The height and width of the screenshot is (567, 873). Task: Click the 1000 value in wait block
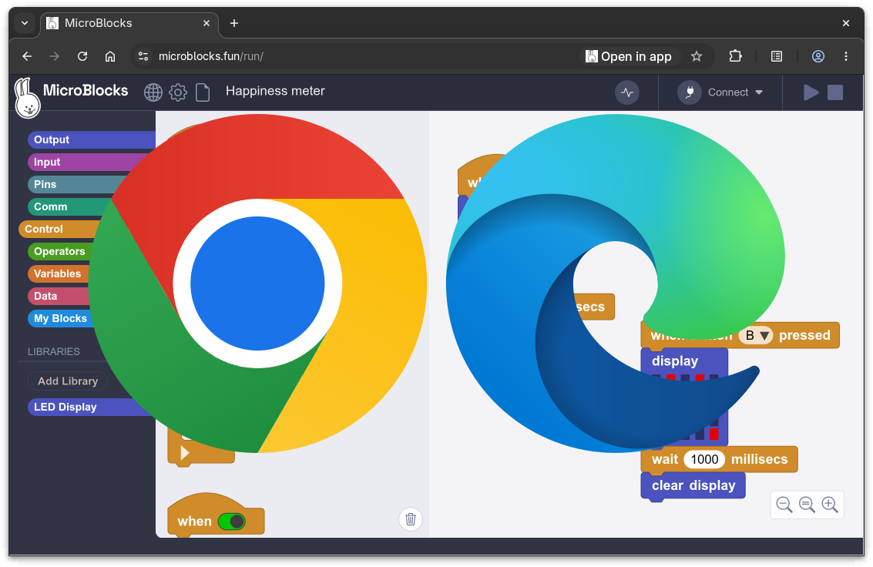704,459
